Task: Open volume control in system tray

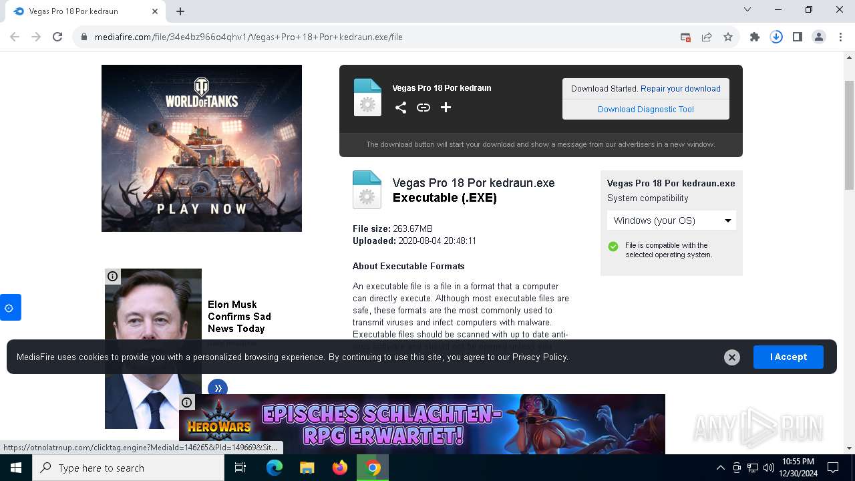Action: point(768,468)
